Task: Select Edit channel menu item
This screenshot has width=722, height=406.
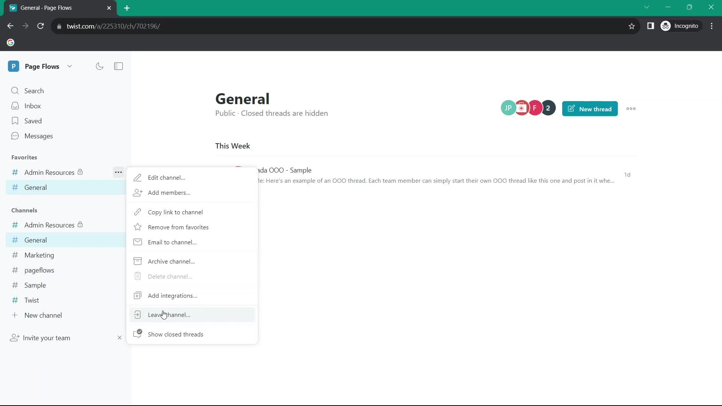Action: pos(166,177)
